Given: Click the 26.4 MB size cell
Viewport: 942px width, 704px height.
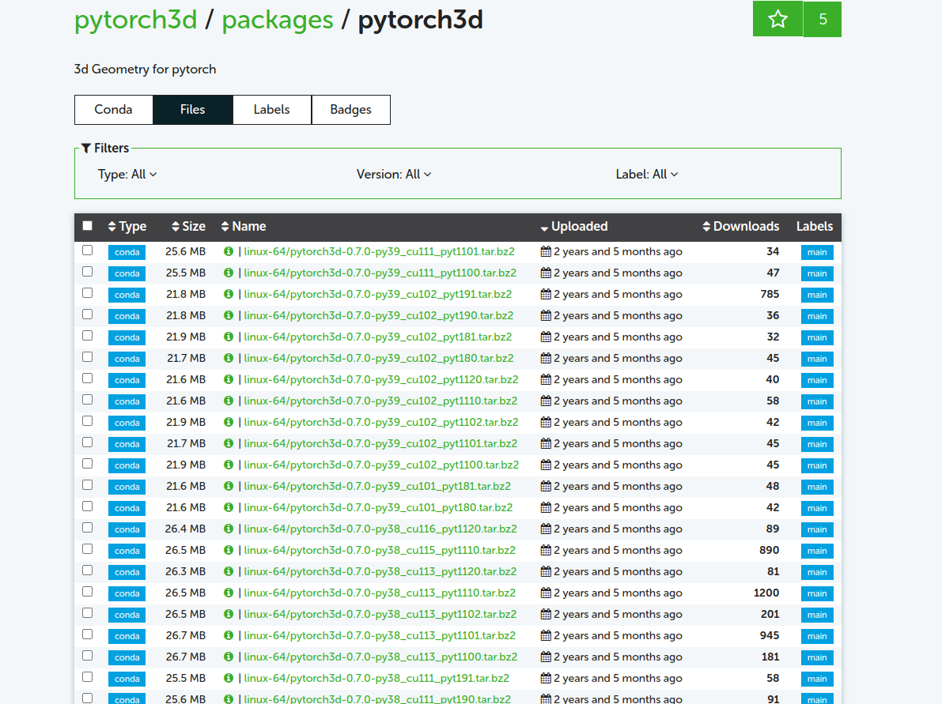Looking at the screenshot, I should tap(185, 529).
